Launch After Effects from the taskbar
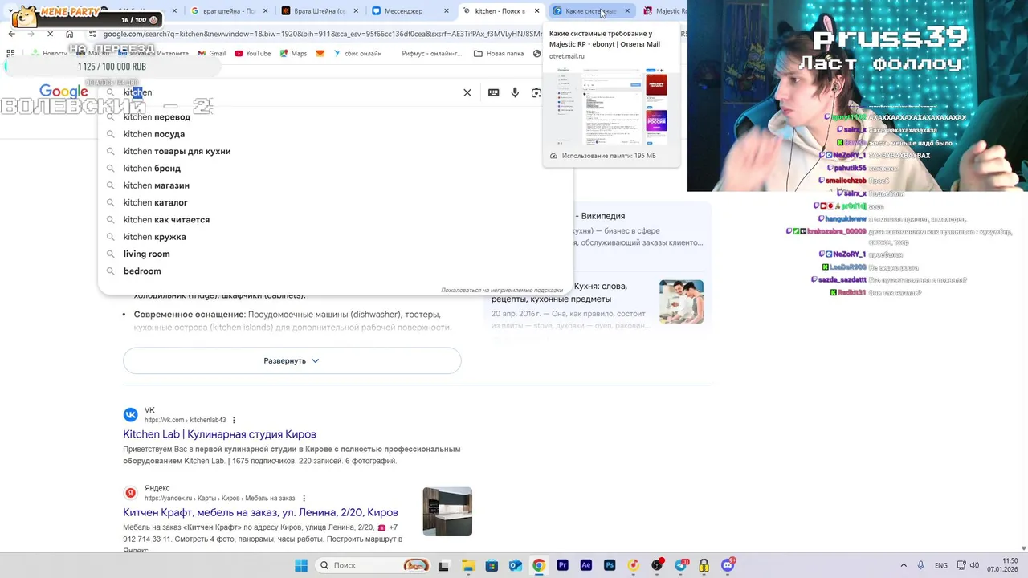Viewport: 1028px width, 578px height. [586, 565]
